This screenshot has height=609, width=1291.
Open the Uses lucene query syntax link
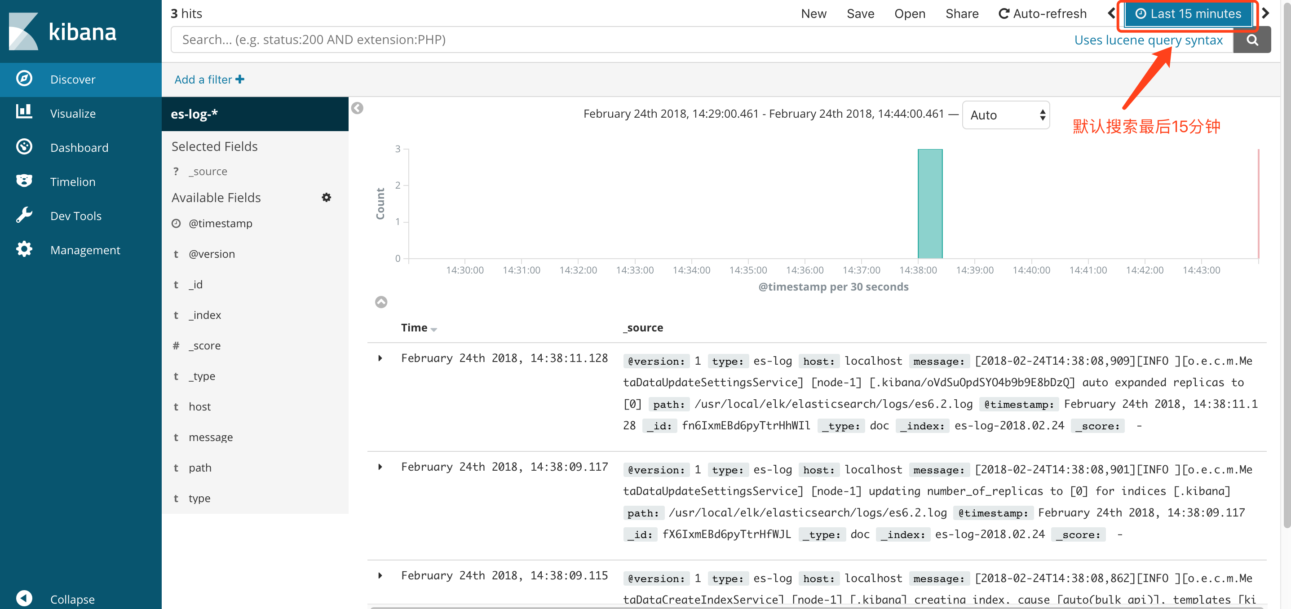1148,40
